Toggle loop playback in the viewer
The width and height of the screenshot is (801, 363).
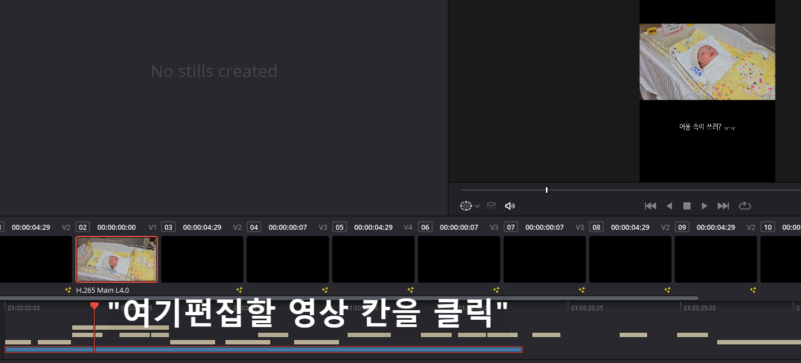(745, 206)
